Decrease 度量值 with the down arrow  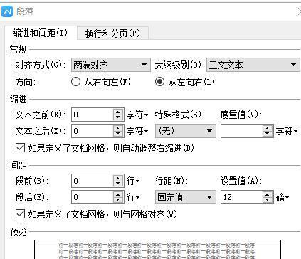point(268,134)
